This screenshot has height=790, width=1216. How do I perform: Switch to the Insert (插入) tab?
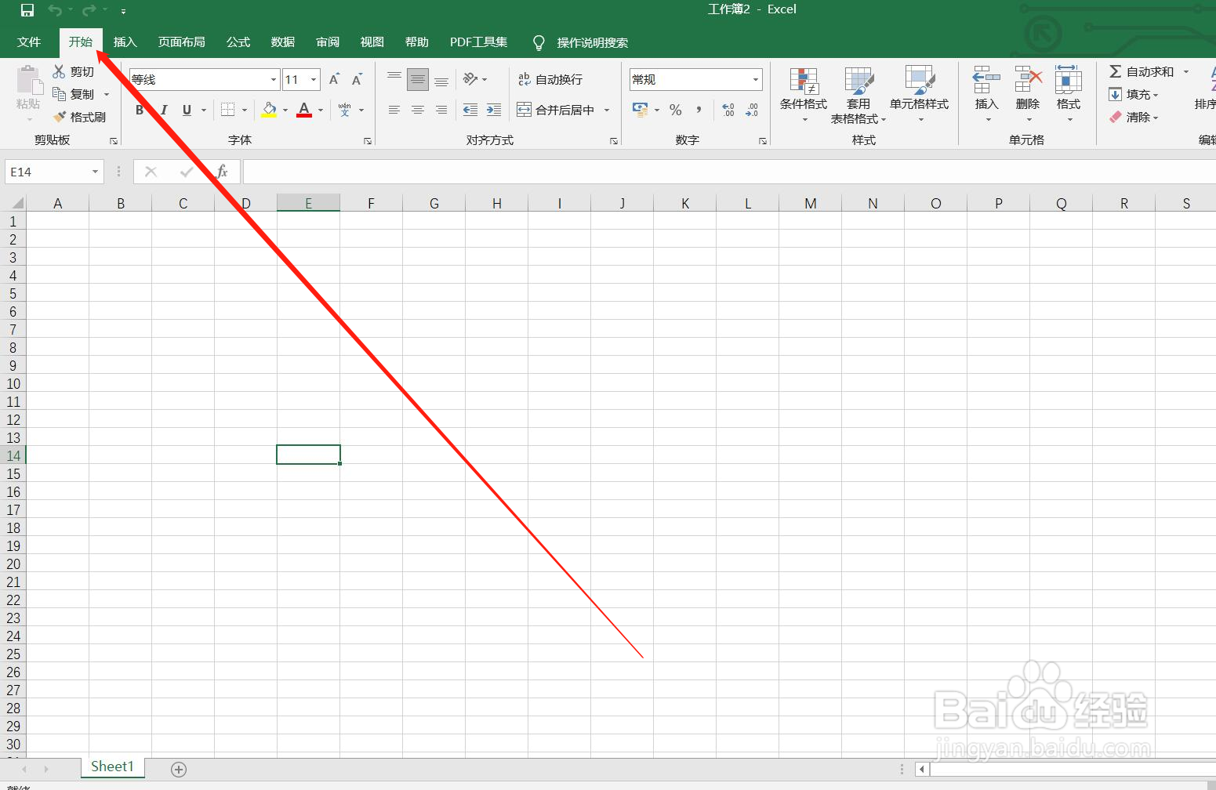coord(125,42)
